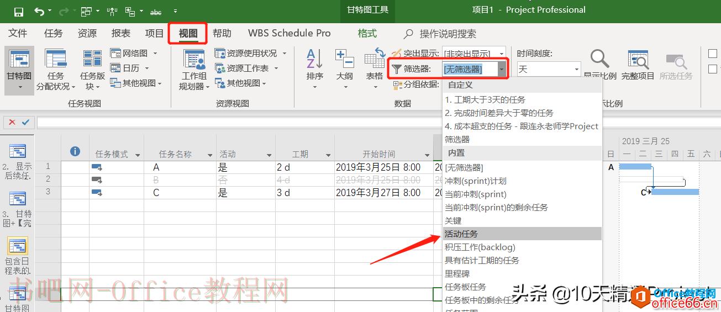Viewport: 721px width, 312px height.
Task: Click task name cell 'C' in row 3
Action: 181,193
